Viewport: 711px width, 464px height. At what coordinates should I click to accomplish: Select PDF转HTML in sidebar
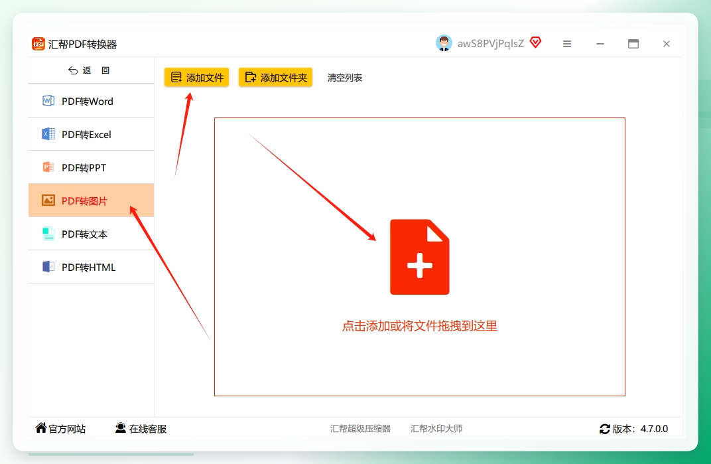pos(91,267)
